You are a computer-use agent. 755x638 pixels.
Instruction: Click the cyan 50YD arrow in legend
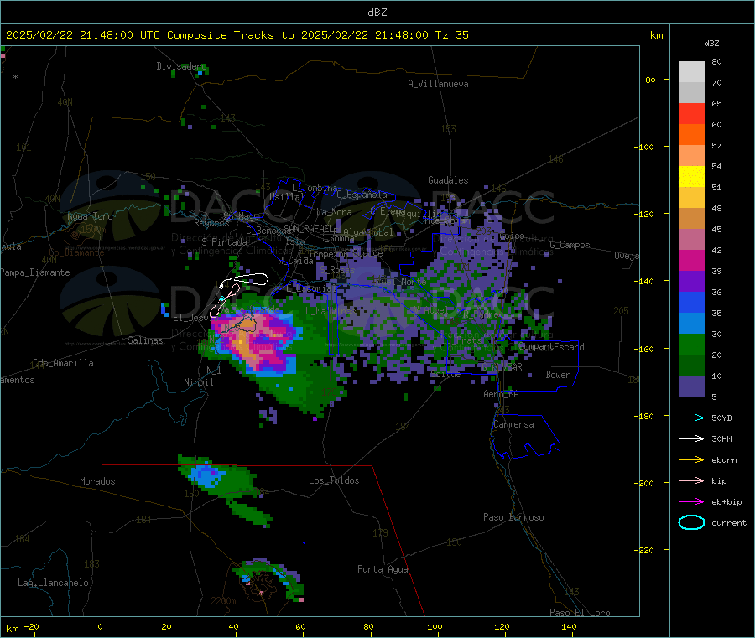[691, 418]
